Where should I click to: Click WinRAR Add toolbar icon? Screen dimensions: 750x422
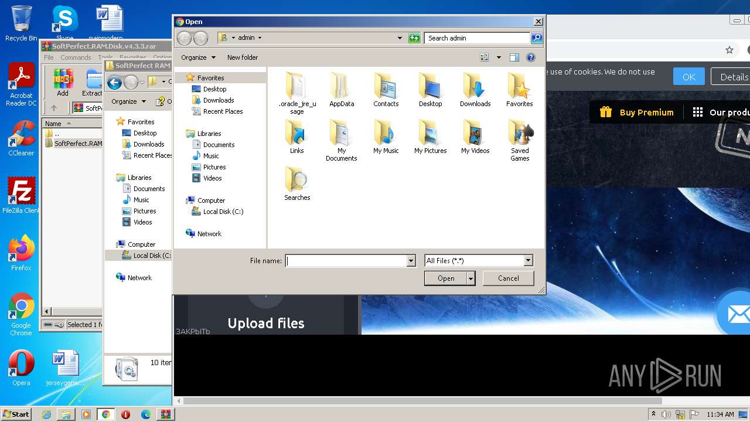click(x=63, y=83)
